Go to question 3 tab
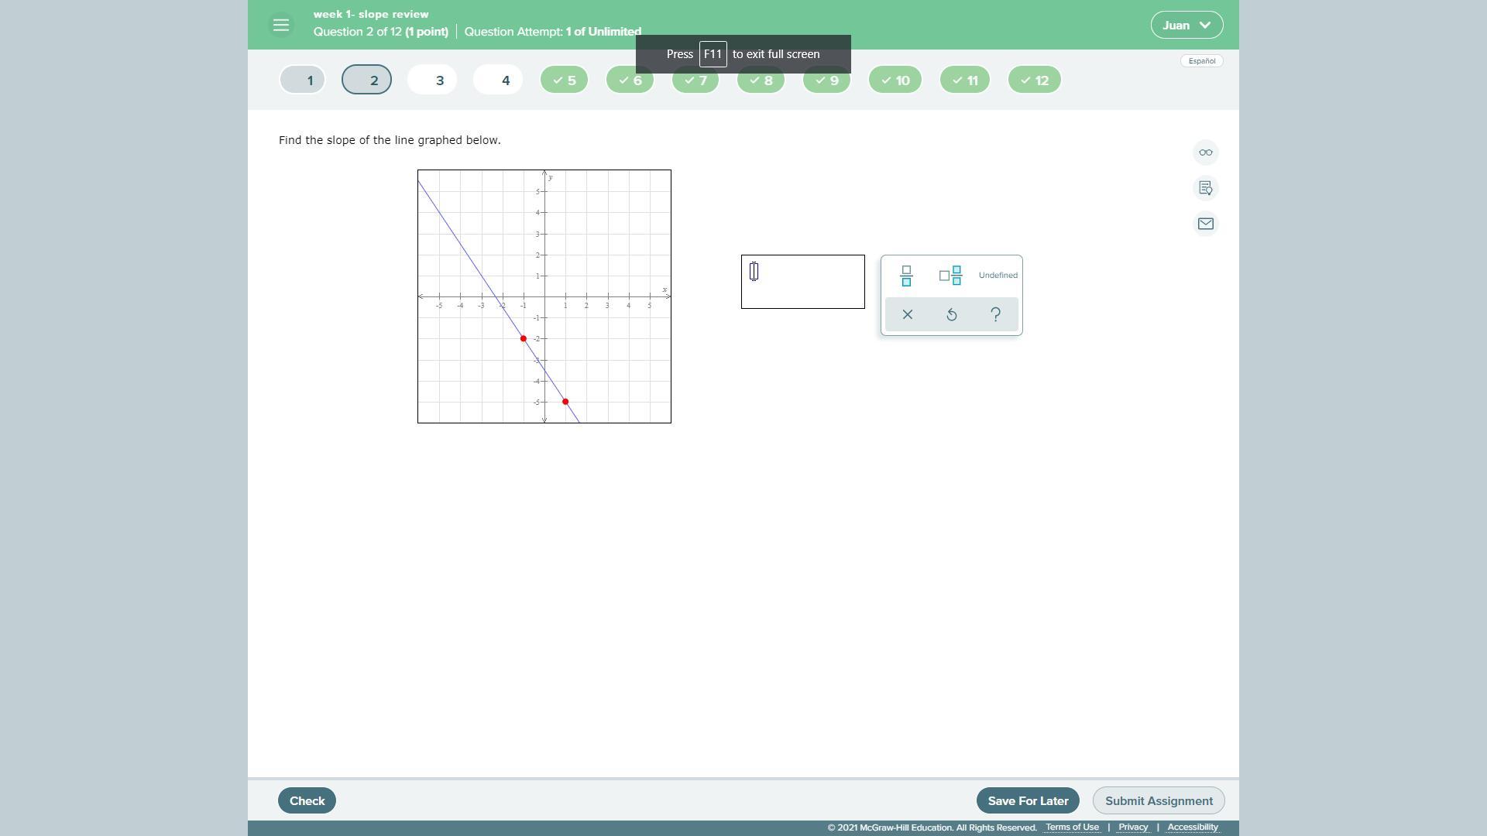This screenshot has width=1487, height=836. (432, 80)
